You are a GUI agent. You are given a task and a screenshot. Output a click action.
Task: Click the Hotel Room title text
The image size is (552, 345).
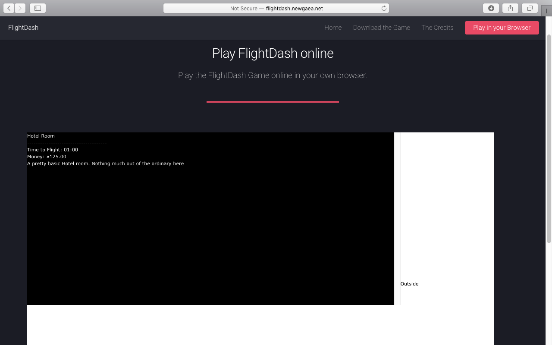tap(41, 136)
